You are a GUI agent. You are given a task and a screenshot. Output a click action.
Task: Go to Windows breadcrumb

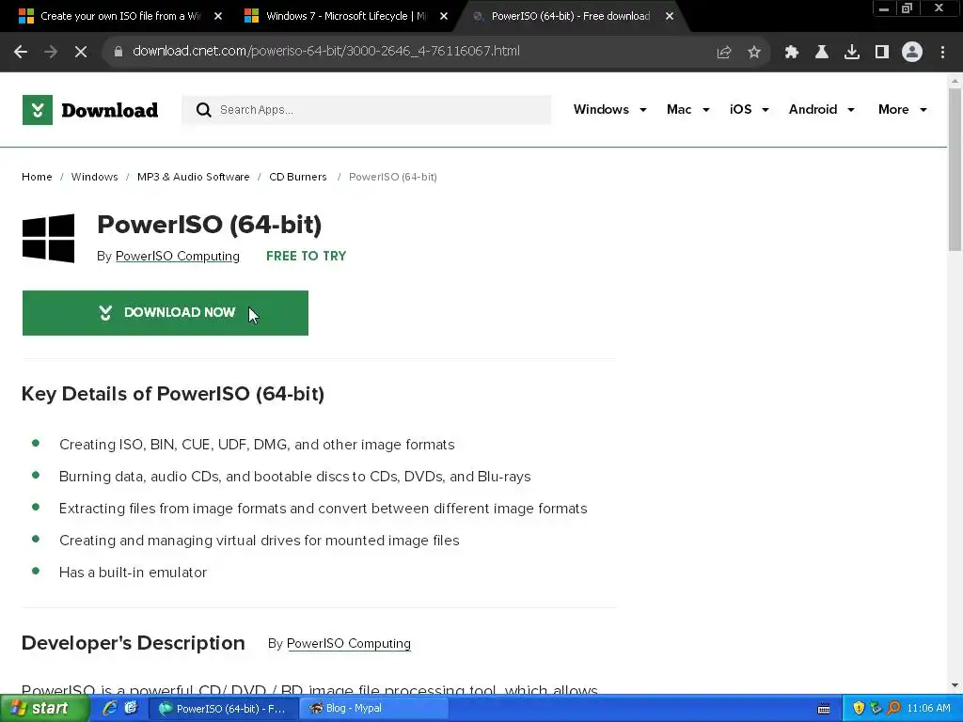[95, 177]
